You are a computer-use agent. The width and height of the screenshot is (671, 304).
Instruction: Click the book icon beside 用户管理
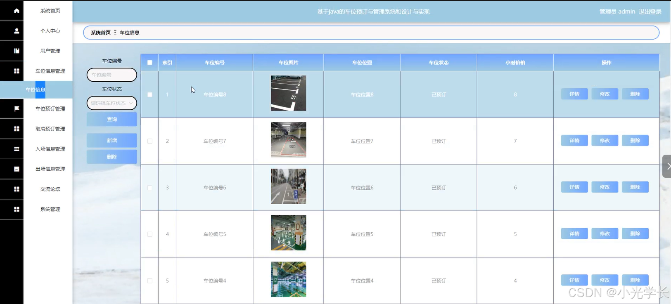17,51
